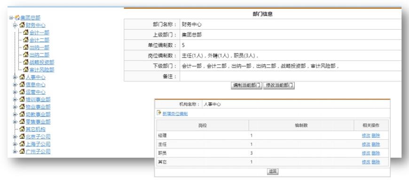
Task: Click the house icon beside 会计二部
Action: 25,40
